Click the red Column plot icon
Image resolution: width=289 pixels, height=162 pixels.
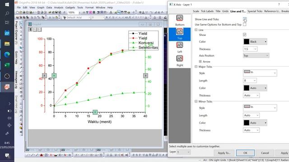42,155
